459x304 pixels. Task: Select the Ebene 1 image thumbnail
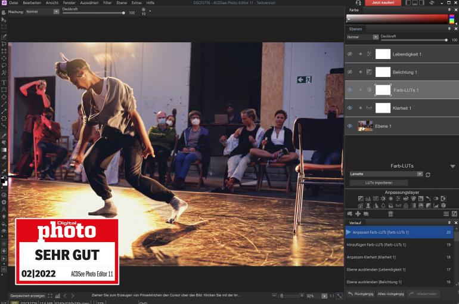point(365,126)
